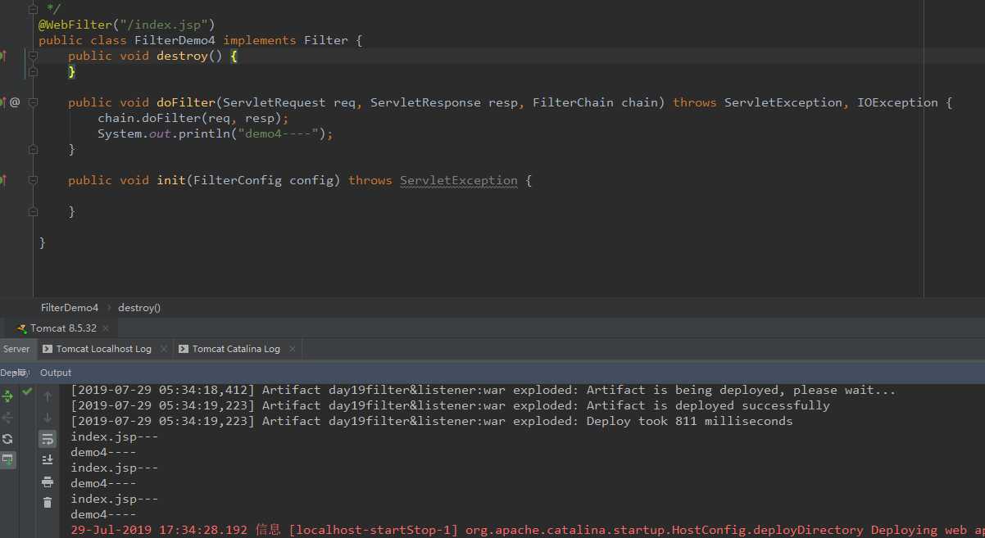
Task: Click destroy() in the breadcrumb bar
Action: [x=139, y=308]
